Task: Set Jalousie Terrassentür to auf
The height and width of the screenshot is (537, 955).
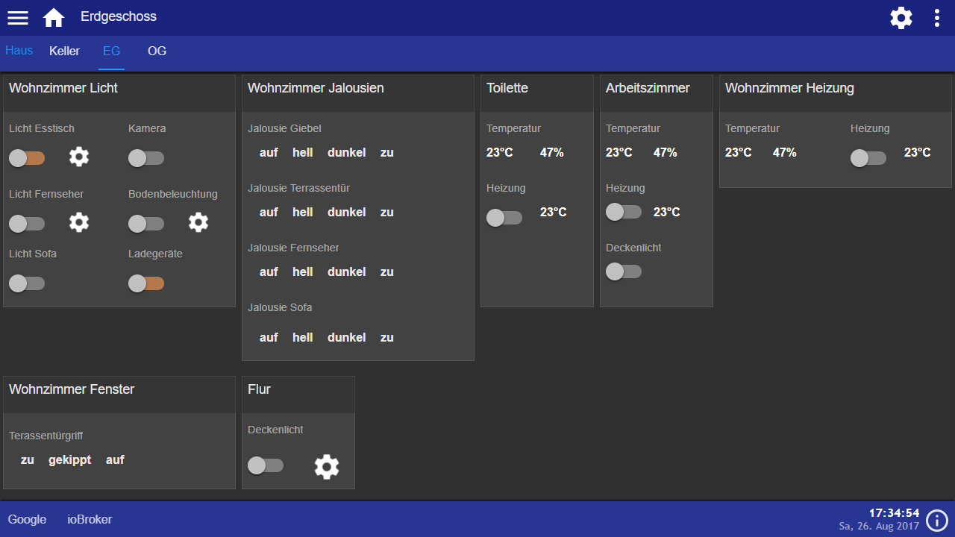Action: coord(269,213)
